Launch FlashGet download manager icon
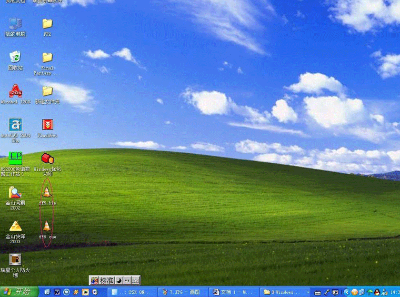 [x=47, y=128]
